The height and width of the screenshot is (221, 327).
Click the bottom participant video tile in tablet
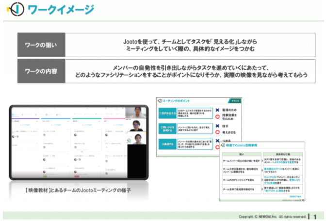pyautogui.click(x=136, y=138)
